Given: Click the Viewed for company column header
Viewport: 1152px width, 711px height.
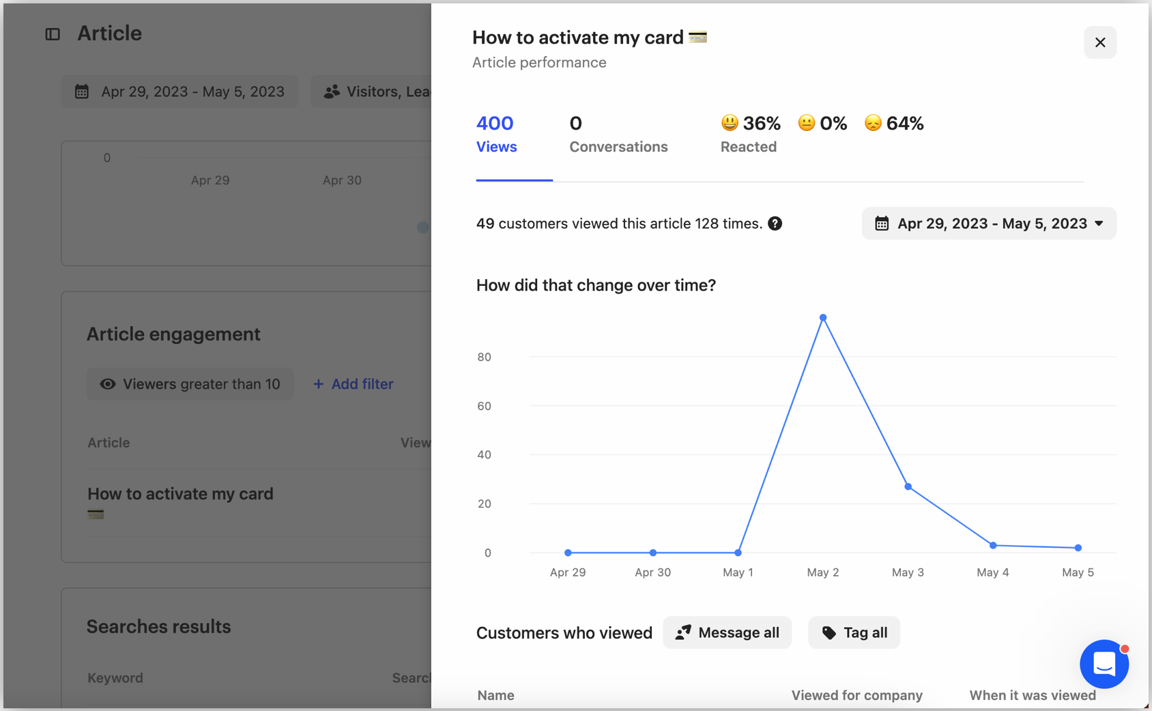Looking at the screenshot, I should tap(856, 695).
